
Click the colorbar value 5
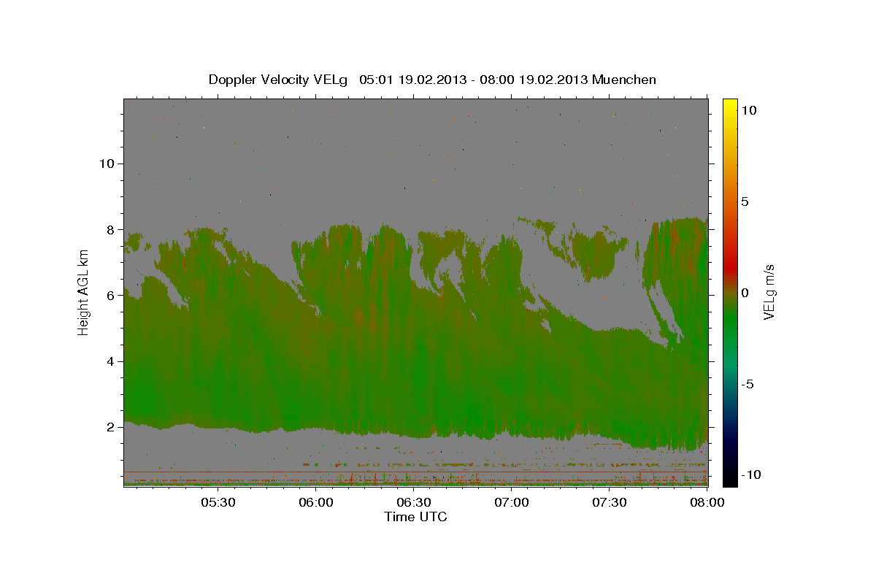click(x=745, y=201)
